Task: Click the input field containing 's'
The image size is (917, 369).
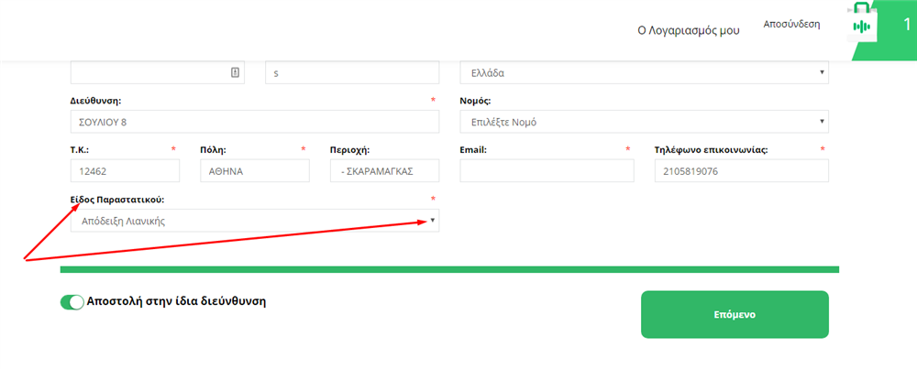Action: coord(352,73)
